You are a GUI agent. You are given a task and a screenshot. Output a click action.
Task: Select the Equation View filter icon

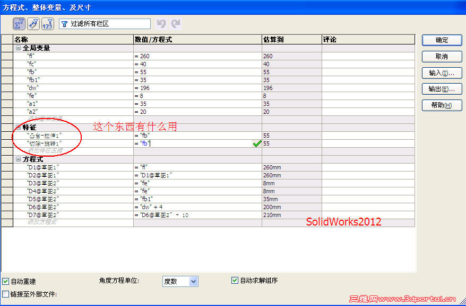click(x=19, y=23)
